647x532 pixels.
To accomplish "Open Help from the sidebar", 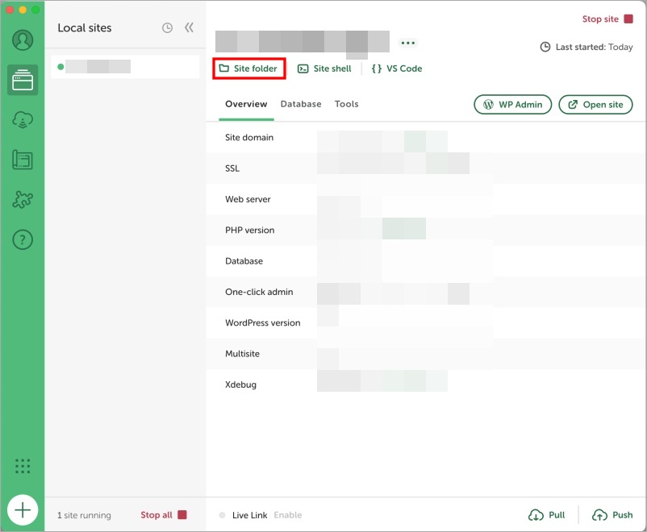I will (22, 239).
